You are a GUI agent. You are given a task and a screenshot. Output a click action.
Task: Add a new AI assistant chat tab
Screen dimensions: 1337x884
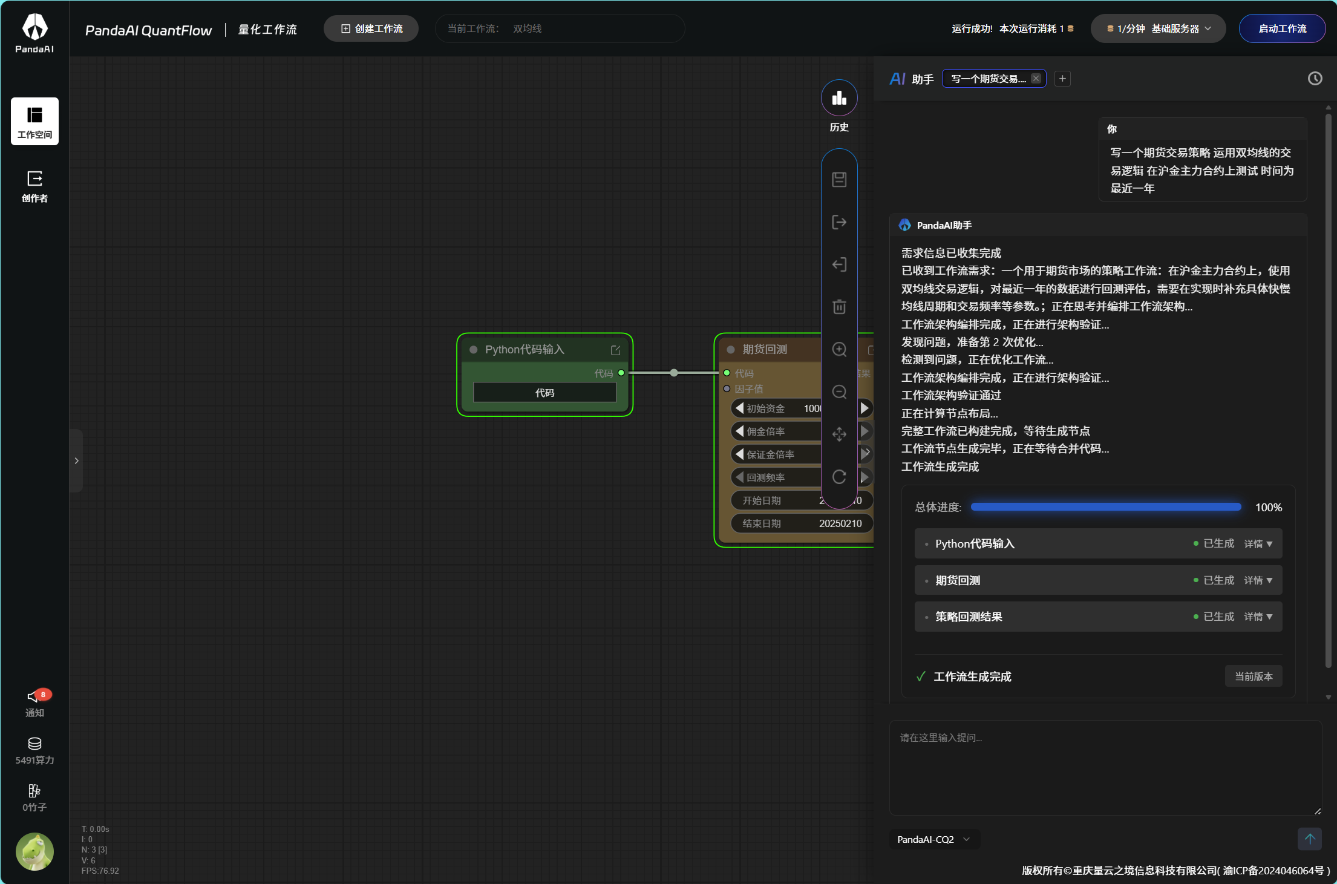[1062, 79]
